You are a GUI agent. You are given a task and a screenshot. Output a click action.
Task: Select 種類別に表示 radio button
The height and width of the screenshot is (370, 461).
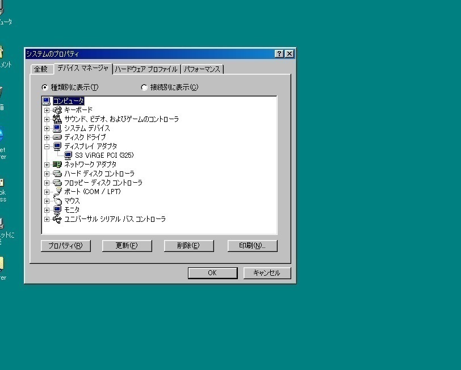point(45,87)
